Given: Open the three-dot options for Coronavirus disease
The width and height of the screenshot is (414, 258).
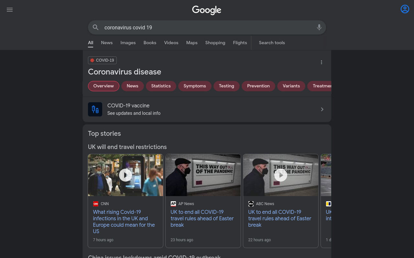Looking at the screenshot, I should pyautogui.click(x=321, y=62).
